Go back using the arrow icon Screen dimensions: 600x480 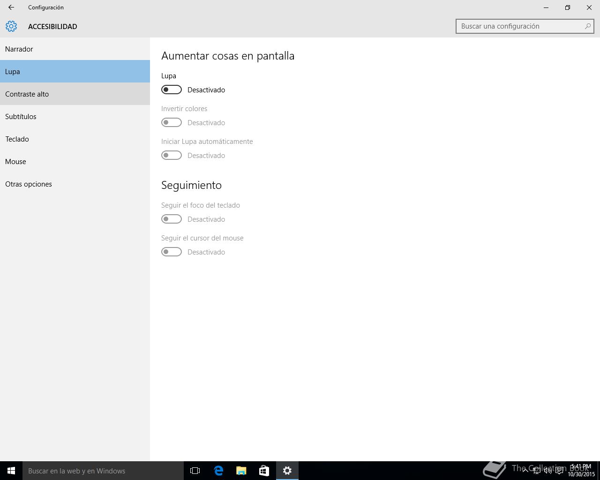point(11,7)
